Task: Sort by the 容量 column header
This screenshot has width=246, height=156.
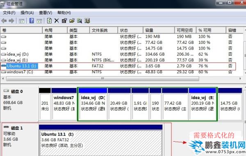Action: tap(159, 30)
